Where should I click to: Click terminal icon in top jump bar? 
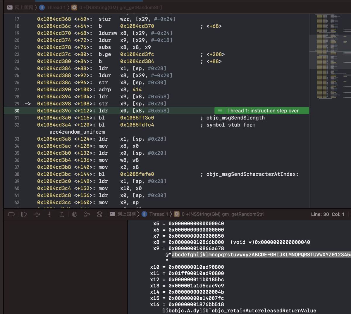[10, 7]
